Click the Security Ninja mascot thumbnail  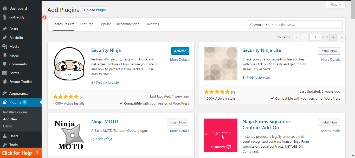click(x=69, y=64)
